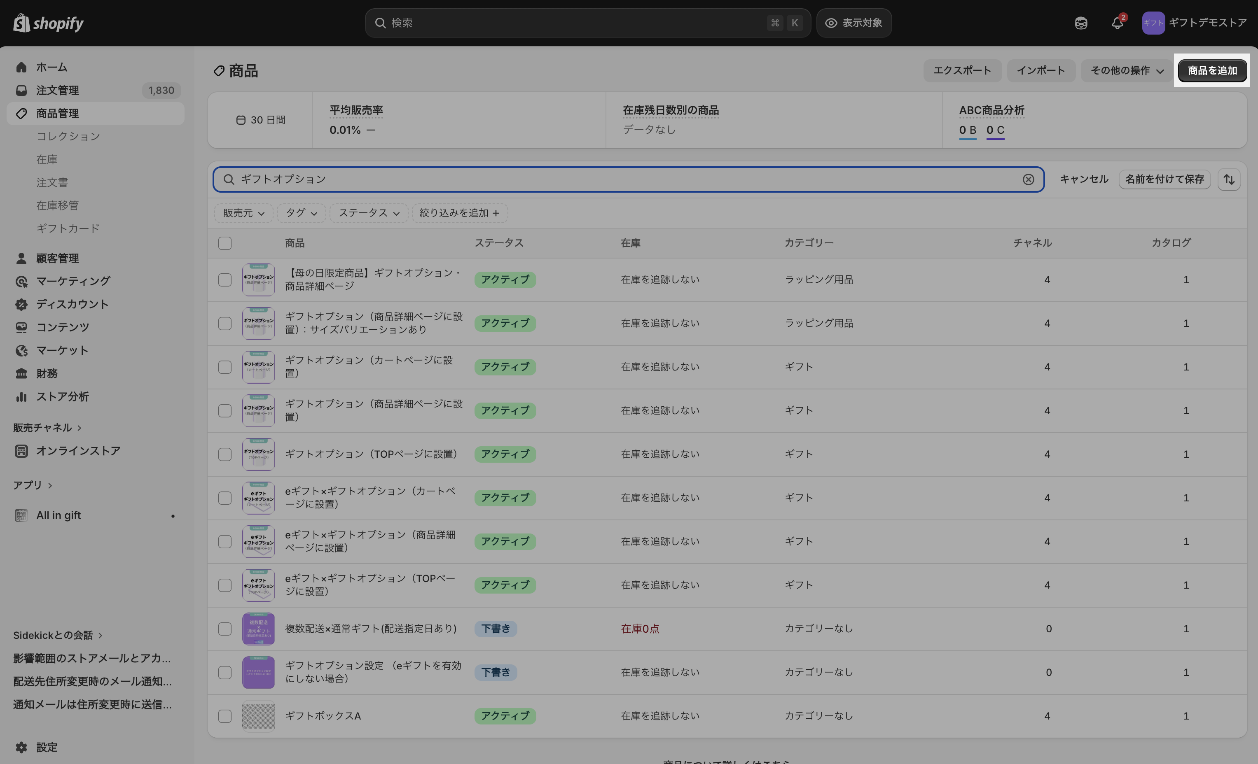
Task: Toggle the select-all products checkbox
Action: tap(224, 243)
